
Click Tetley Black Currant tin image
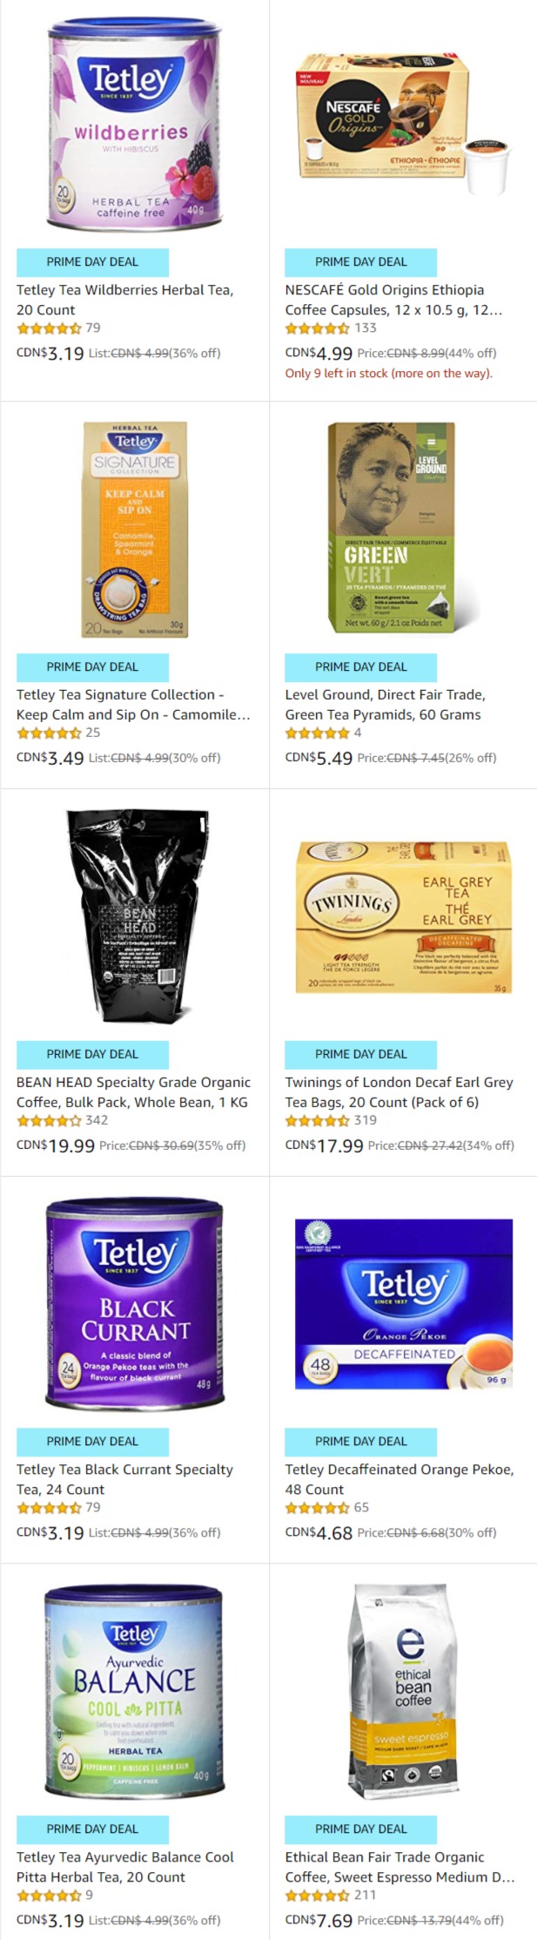point(135,1303)
